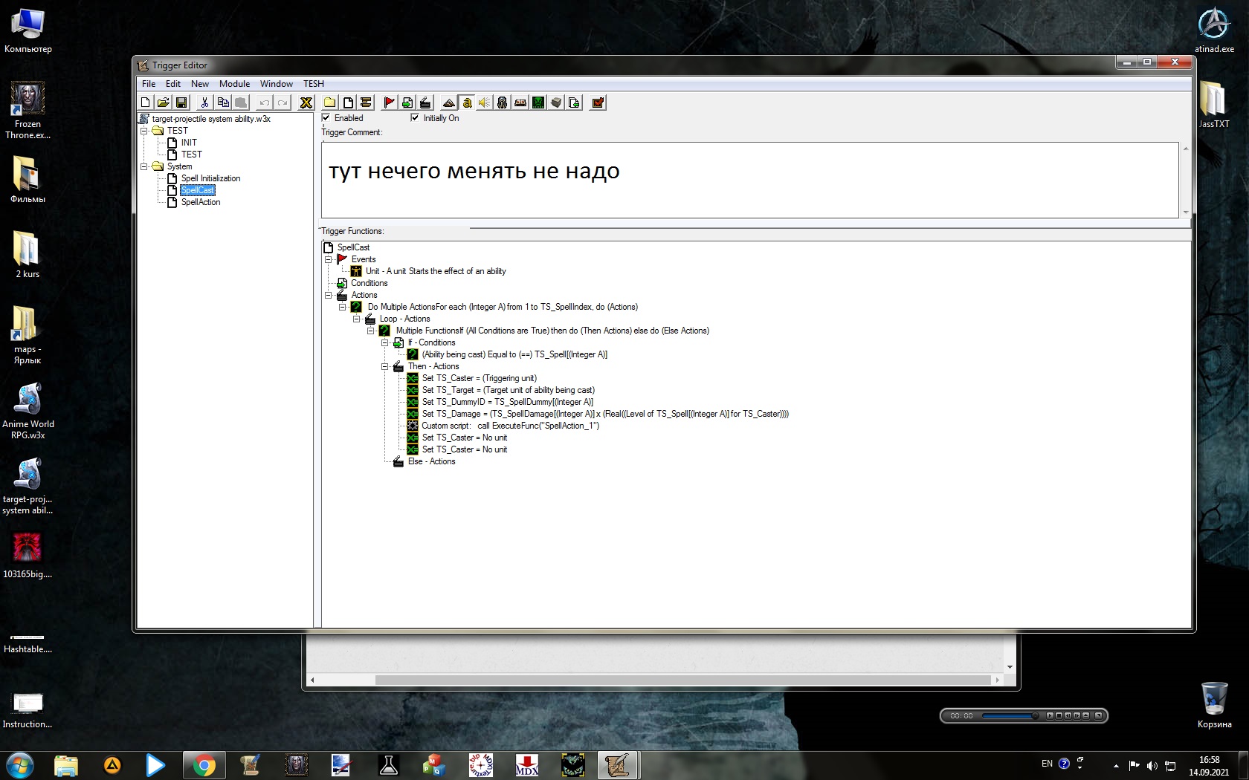Open the Import Manager toolbar icon

[x=573, y=103]
